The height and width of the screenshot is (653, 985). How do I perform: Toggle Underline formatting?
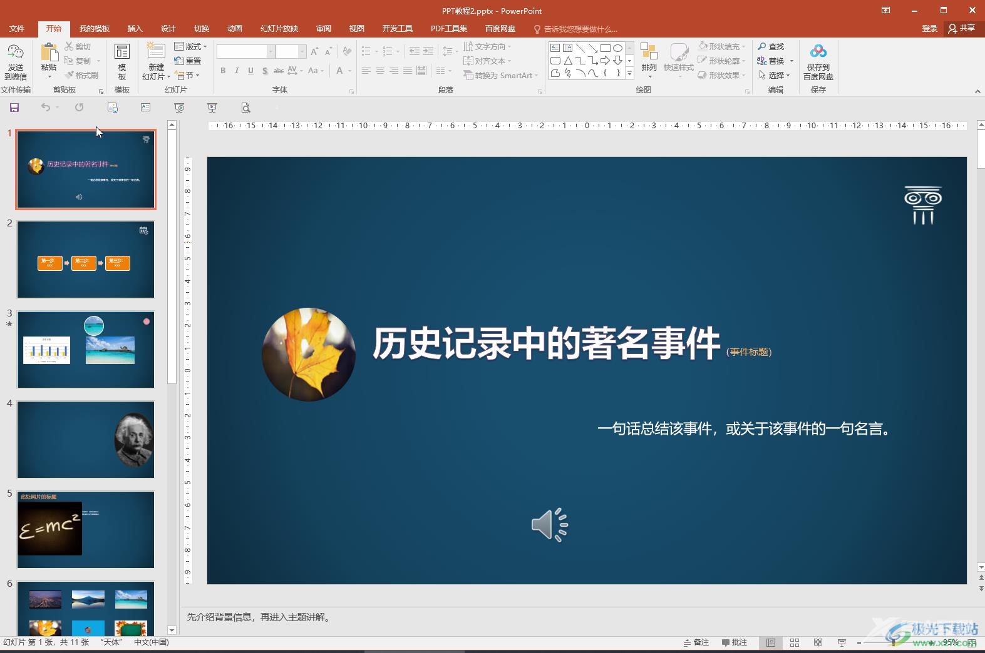click(250, 71)
